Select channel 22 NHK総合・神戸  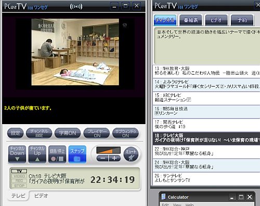click(x=206, y=152)
